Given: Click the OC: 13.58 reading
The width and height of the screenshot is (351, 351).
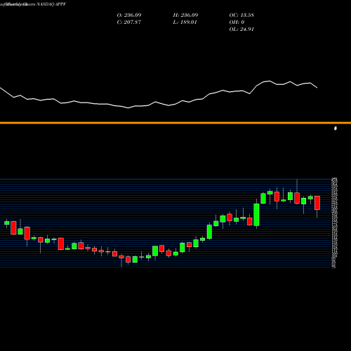Looking at the screenshot, I should [241, 15].
